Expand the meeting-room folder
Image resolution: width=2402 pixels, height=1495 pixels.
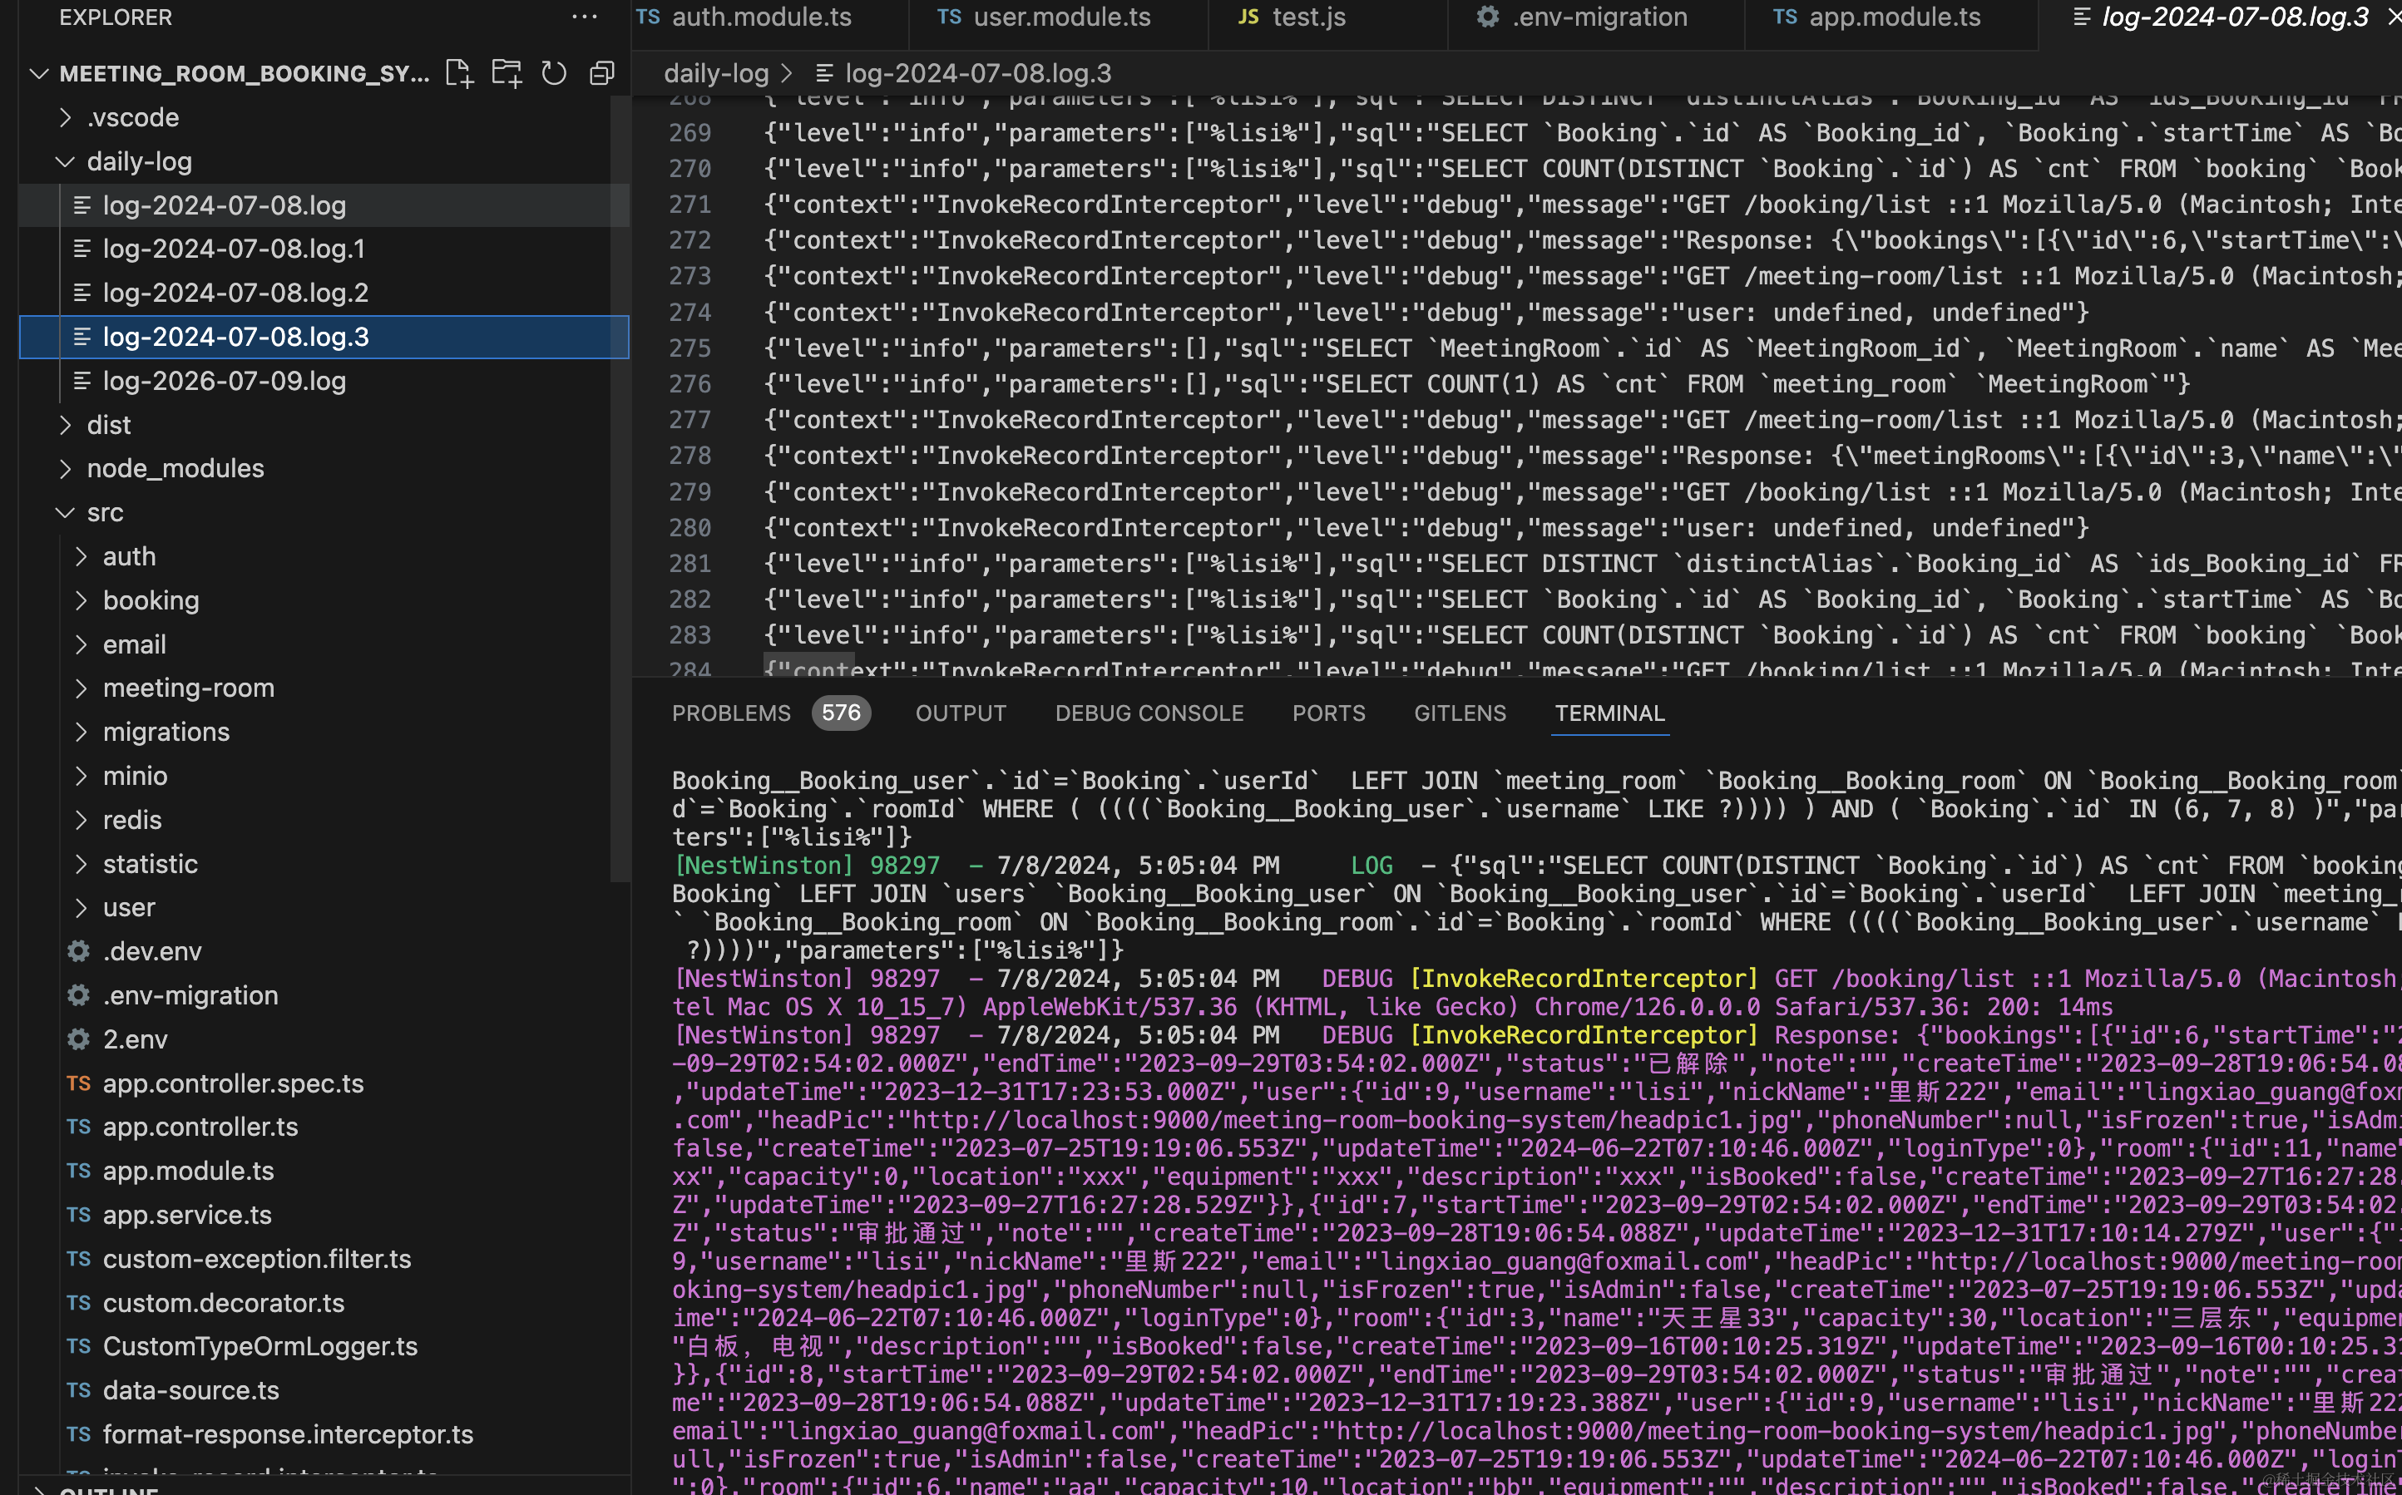pos(188,688)
